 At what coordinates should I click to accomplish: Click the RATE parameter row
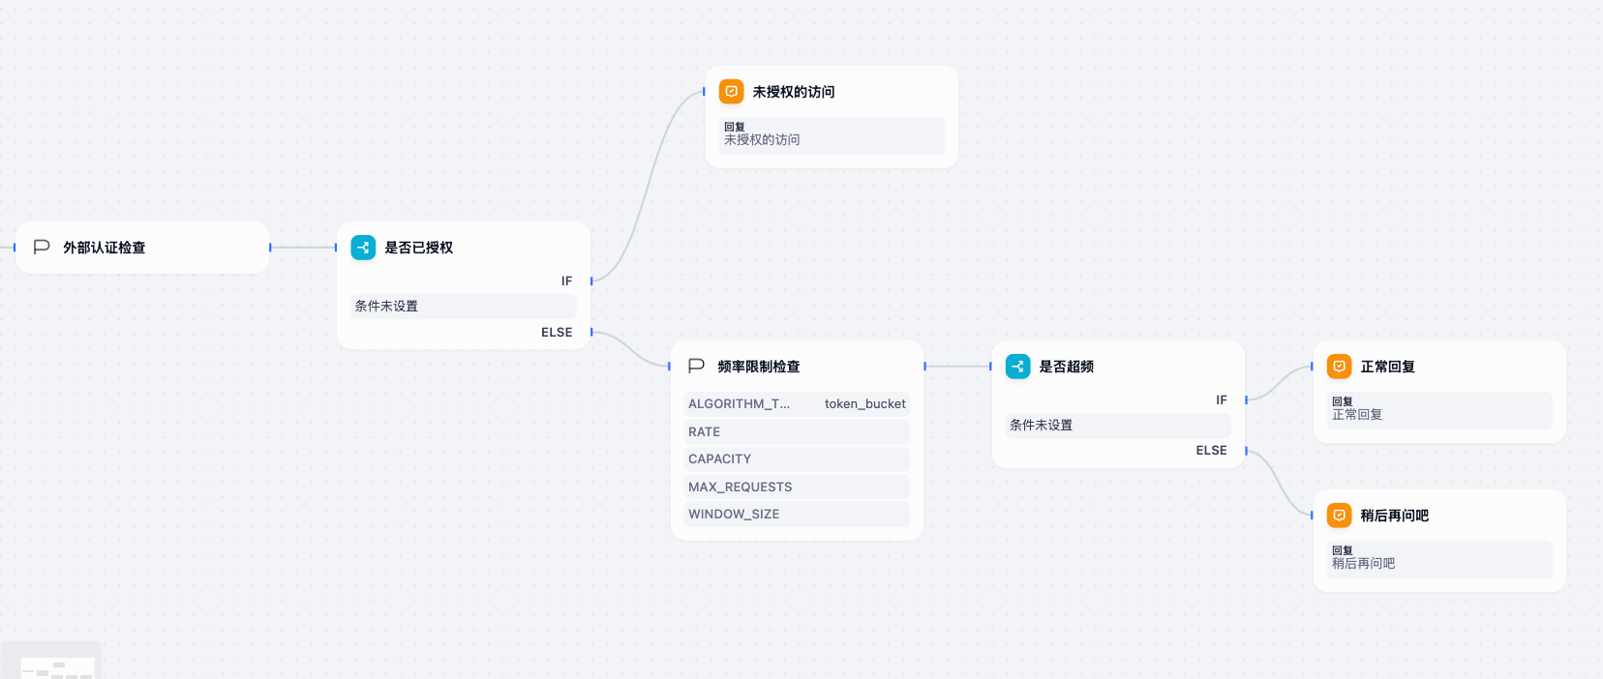click(x=797, y=432)
